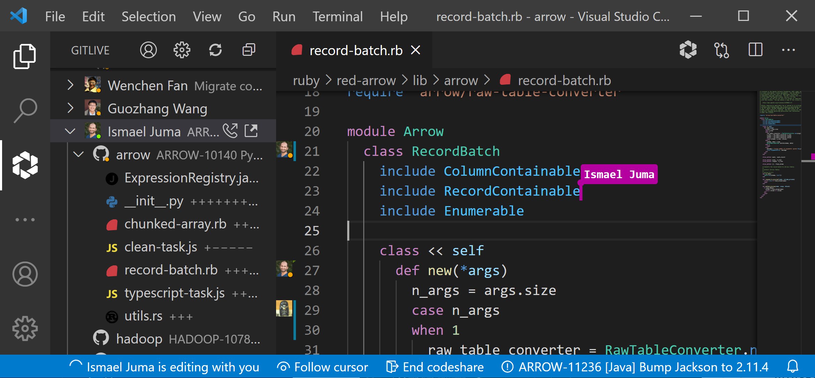Screen dimensions: 815x378
Task: Open the Search view in activity bar
Action: coord(25,111)
